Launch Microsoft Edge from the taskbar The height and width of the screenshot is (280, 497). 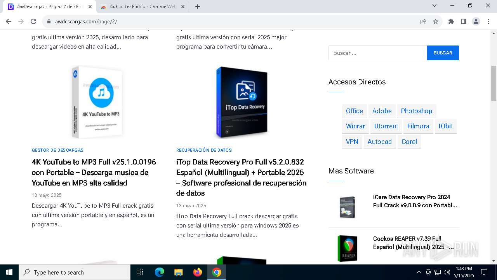tap(160, 272)
